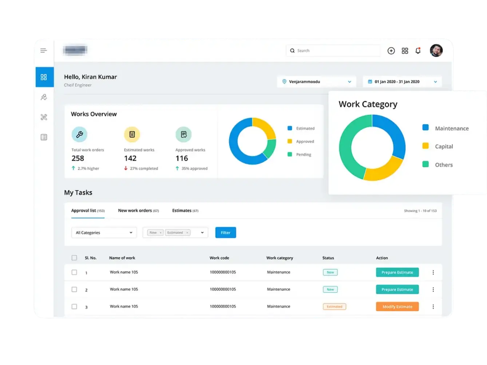Open more options for row 2
This screenshot has width=487, height=365.
pyautogui.click(x=433, y=289)
